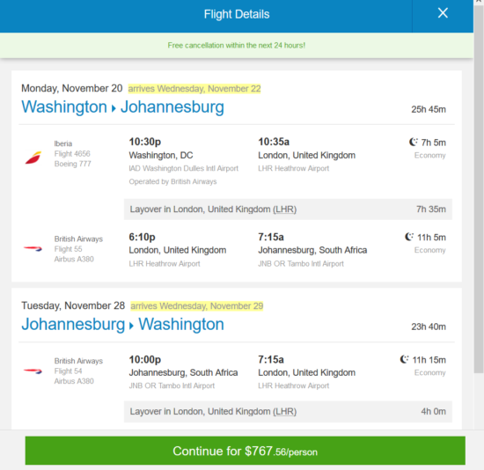Click the vertical scrollbar on the right
This screenshot has width=484, height=470.
tap(479, 186)
